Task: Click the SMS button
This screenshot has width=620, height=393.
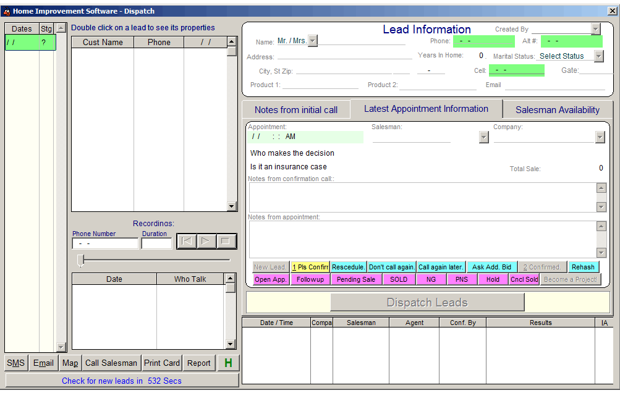Action: (16, 363)
